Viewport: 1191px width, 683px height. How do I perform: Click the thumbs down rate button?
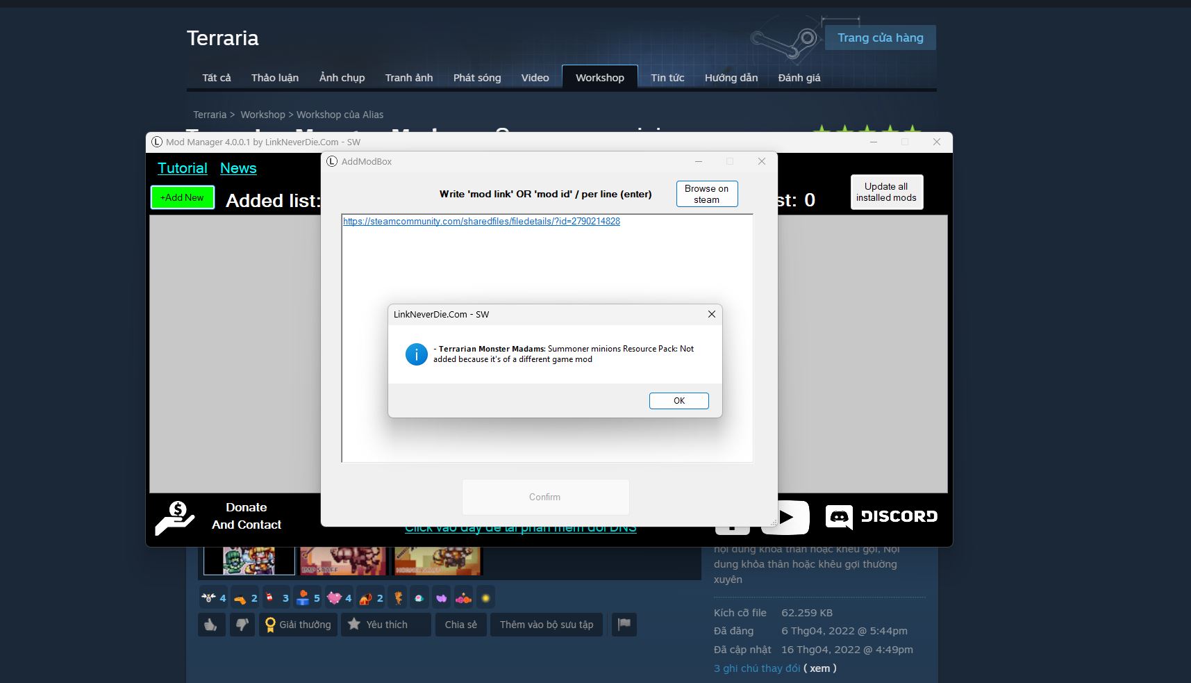[x=242, y=625]
